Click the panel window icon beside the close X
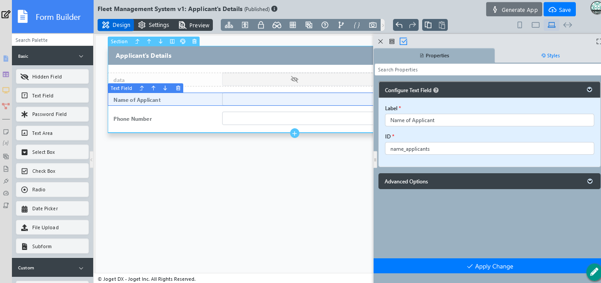The width and height of the screenshot is (601, 283). click(x=392, y=41)
